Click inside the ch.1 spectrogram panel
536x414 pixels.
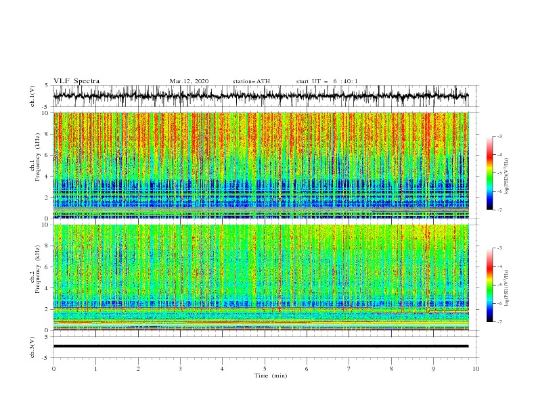(x=261, y=165)
